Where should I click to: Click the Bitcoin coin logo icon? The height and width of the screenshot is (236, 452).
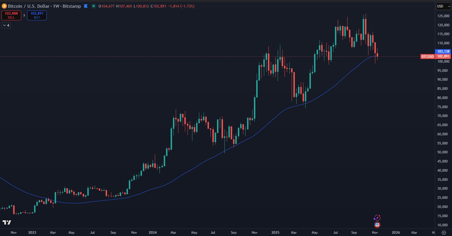[x=4, y=6]
